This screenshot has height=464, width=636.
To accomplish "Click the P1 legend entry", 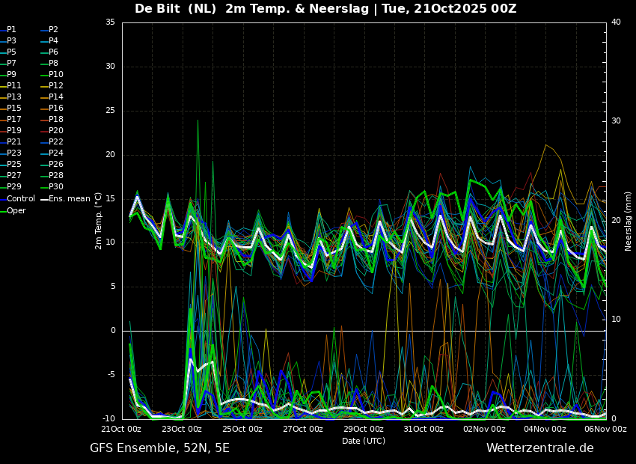I will 8,30.
